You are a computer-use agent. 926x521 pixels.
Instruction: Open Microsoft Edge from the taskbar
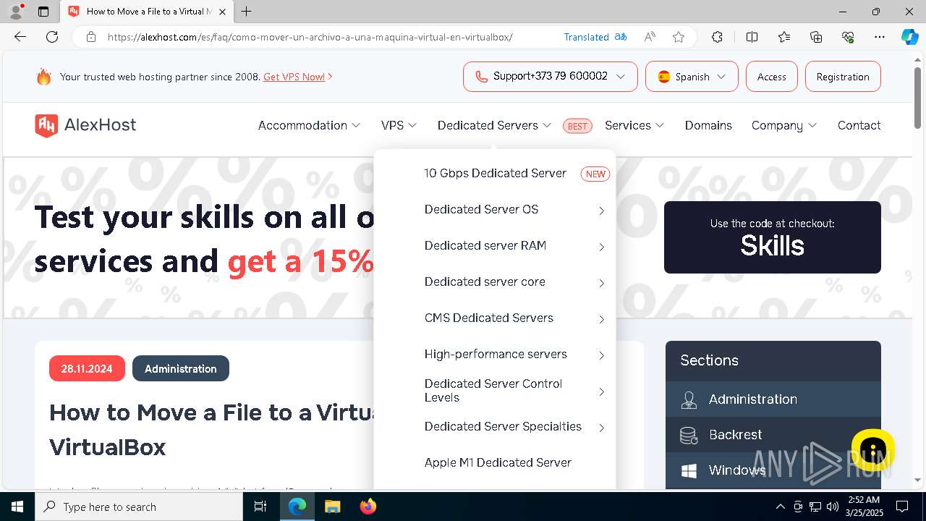point(297,507)
